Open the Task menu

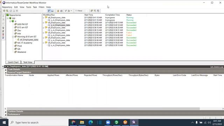tap(35, 7)
